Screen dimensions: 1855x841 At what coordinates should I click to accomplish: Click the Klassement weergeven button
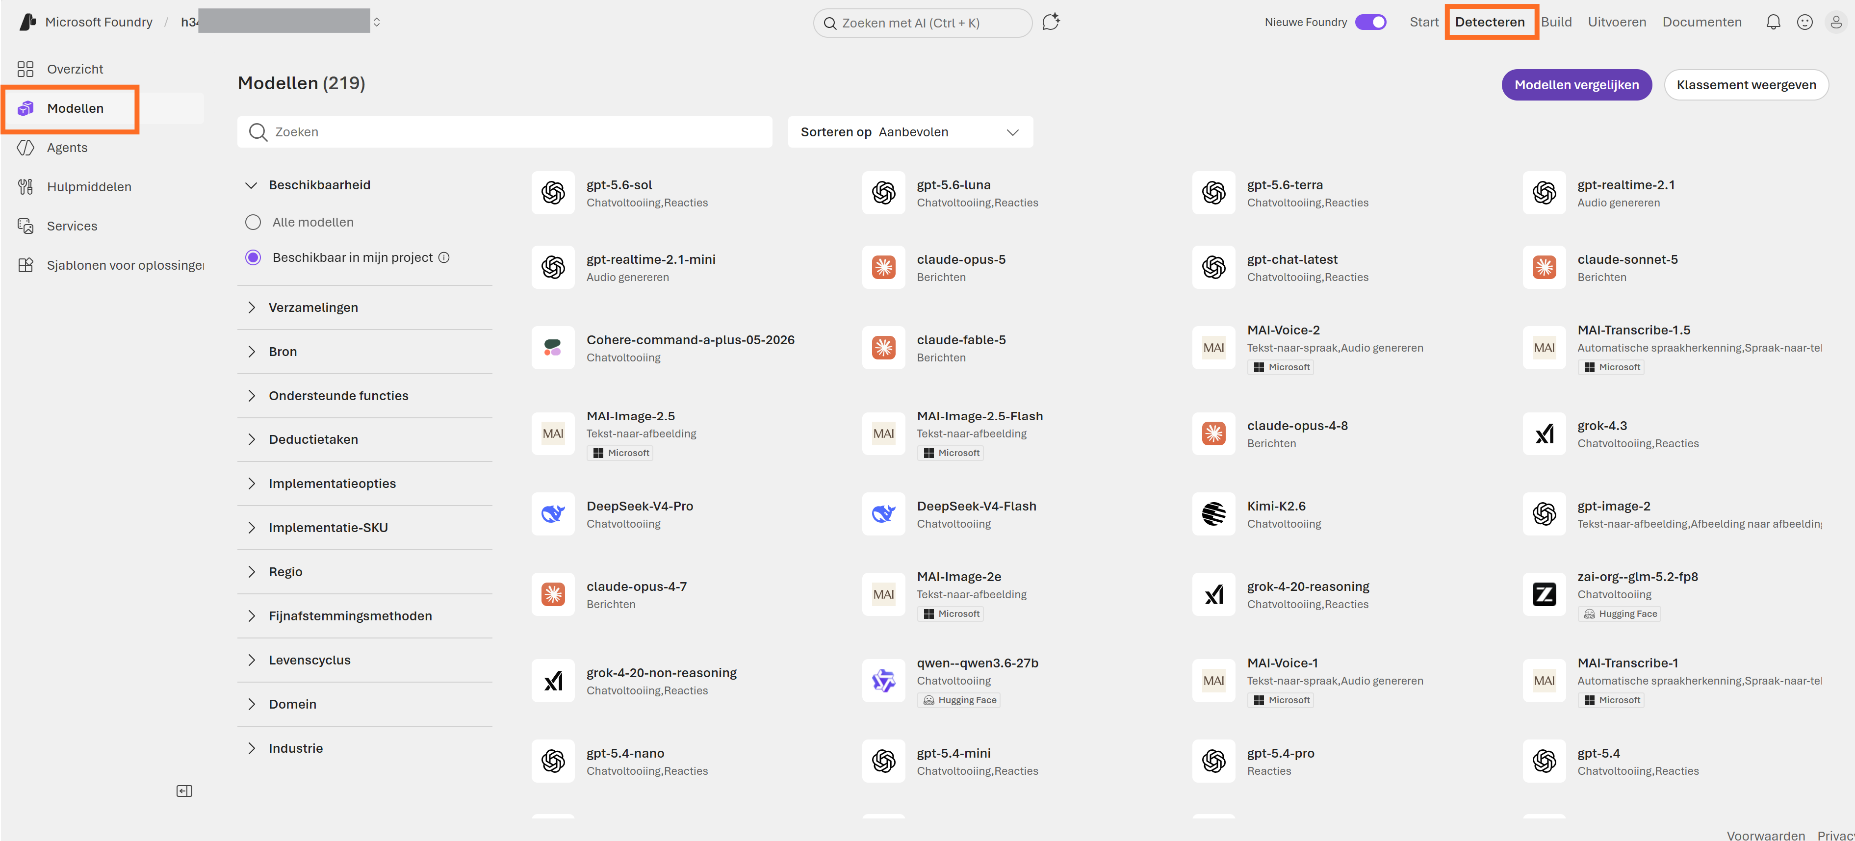coord(1746,85)
